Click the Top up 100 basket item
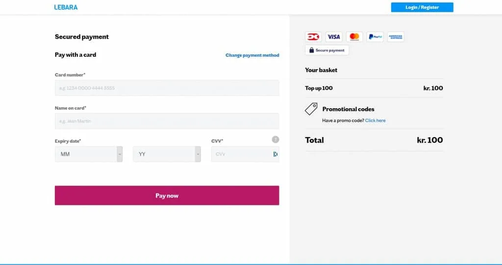502x265 pixels. tap(319, 88)
